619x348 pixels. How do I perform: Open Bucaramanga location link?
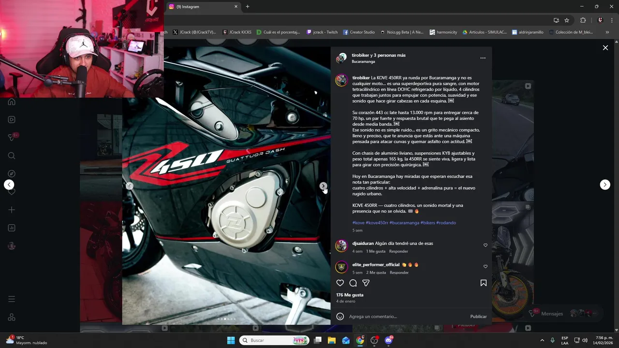tap(363, 61)
